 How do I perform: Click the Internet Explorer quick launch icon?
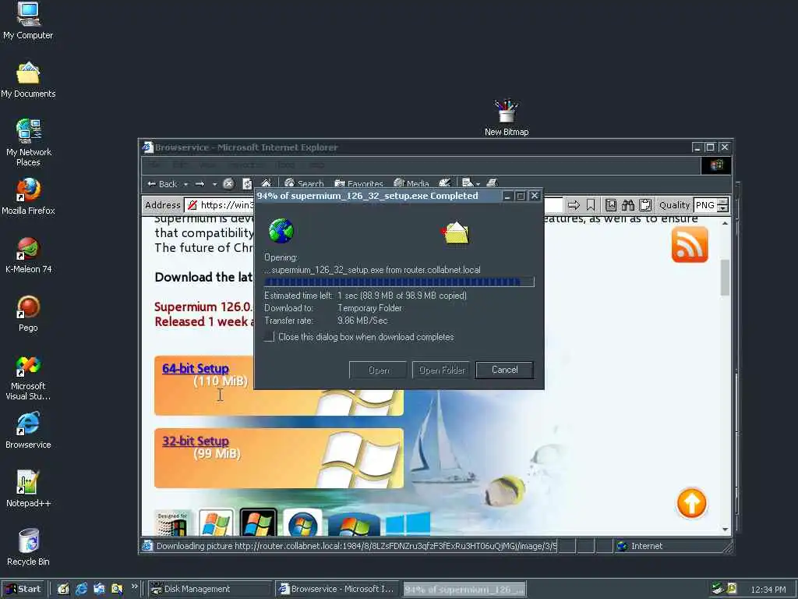coord(81,590)
